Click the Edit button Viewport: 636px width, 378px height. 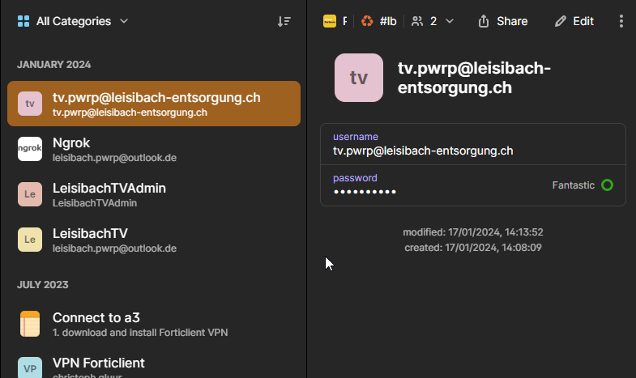(x=574, y=21)
